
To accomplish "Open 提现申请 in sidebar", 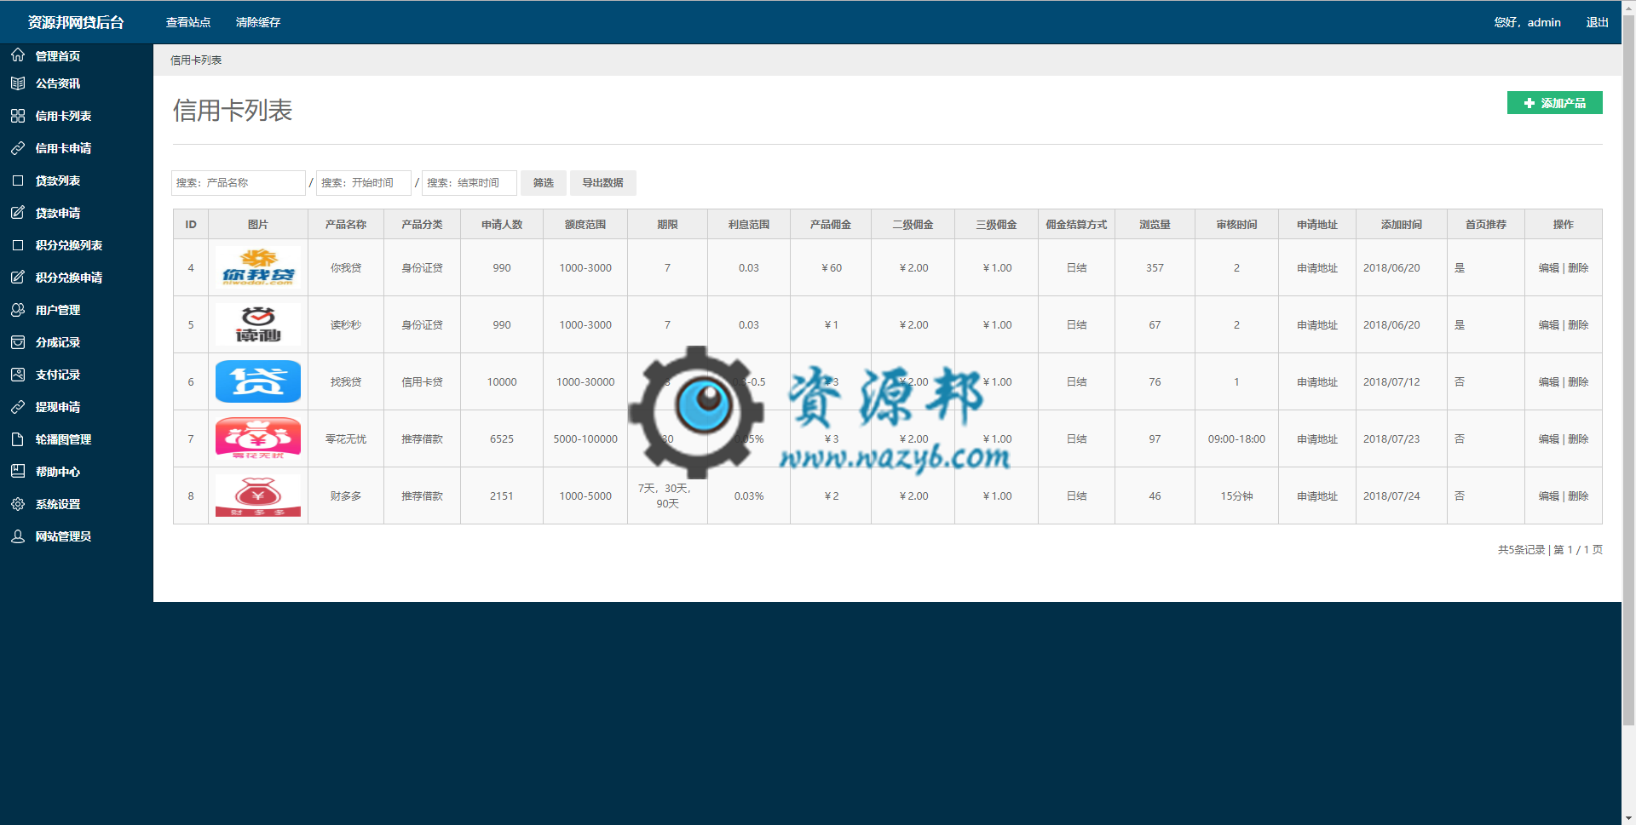I will coord(58,407).
